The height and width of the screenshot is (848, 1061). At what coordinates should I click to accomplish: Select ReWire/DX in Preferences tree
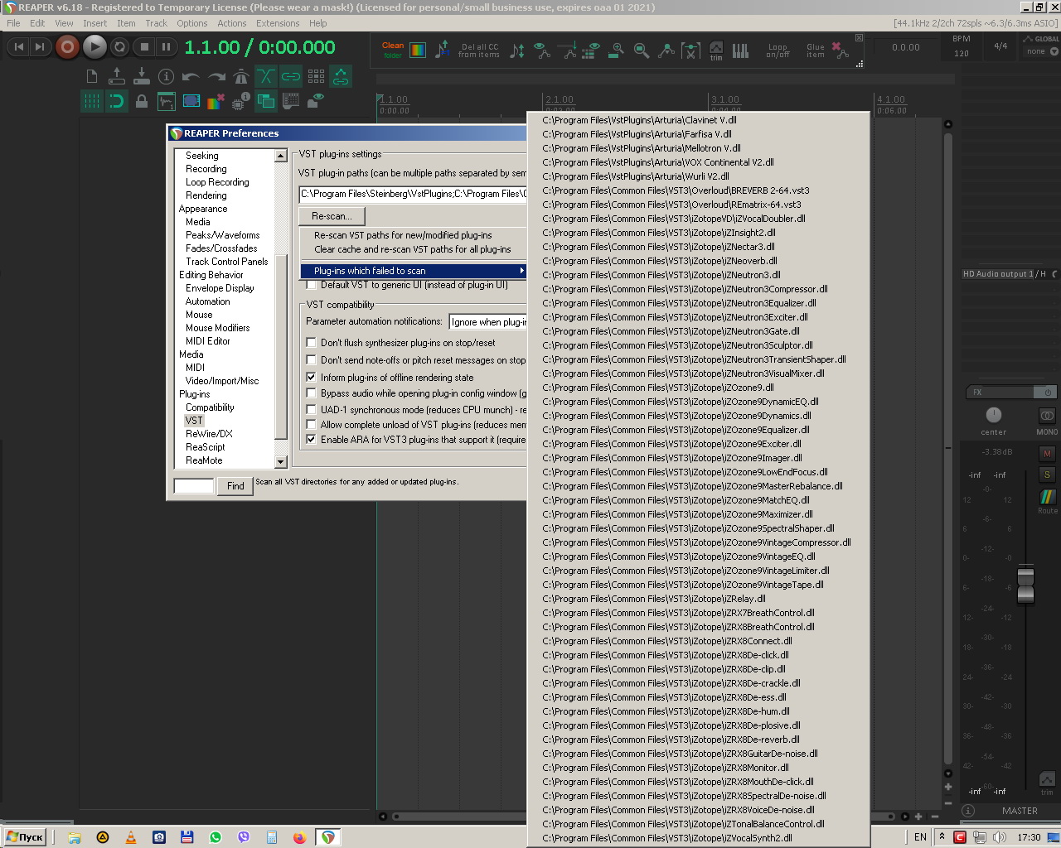(x=209, y=434)
